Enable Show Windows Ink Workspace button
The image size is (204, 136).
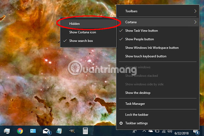(x=158, y=48)
